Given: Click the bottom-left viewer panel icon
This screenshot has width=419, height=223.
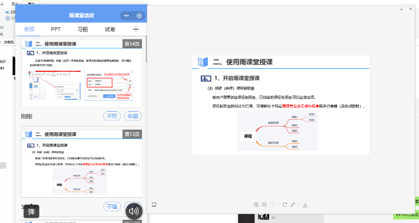Looking at the screenshot, I should [x=155, y=205].
